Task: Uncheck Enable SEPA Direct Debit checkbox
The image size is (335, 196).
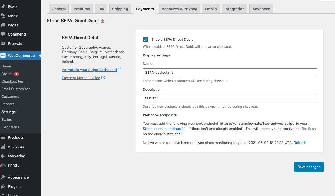Action: coord(145,39)
